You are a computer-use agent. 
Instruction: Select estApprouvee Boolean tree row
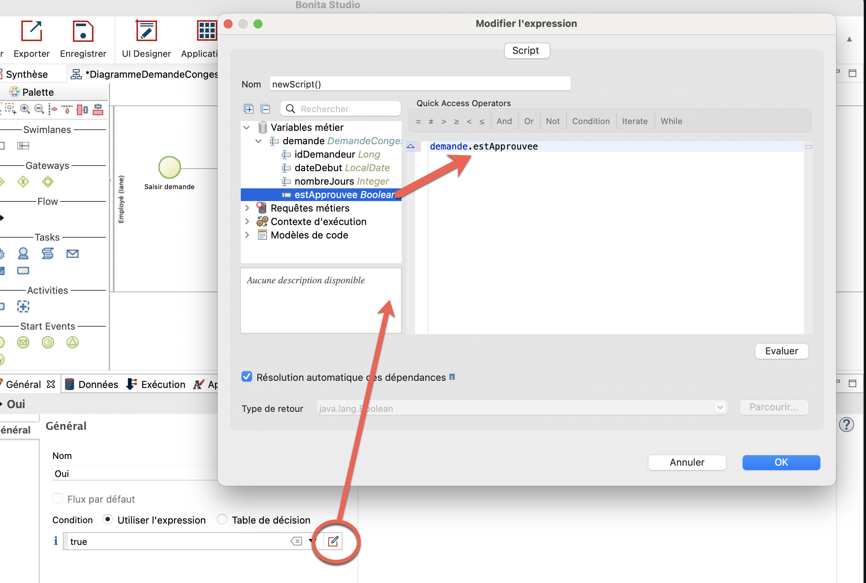(x=321, y=194)
